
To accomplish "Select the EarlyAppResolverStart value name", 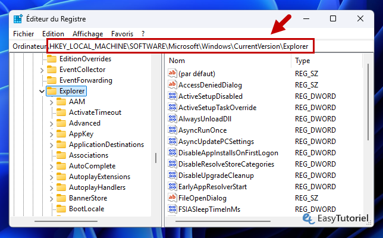I will click(212, 187).
